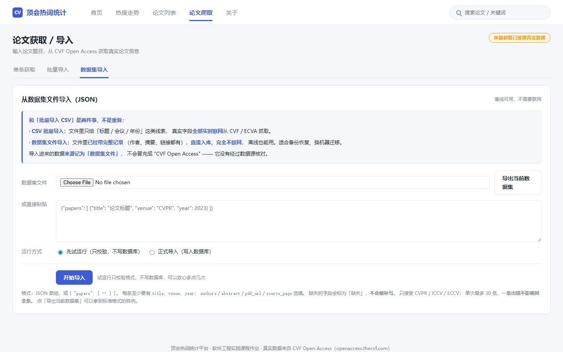Select the 论文爬取 nav item
The width and height of the screenshot is (563, 352).
[201, 13]
